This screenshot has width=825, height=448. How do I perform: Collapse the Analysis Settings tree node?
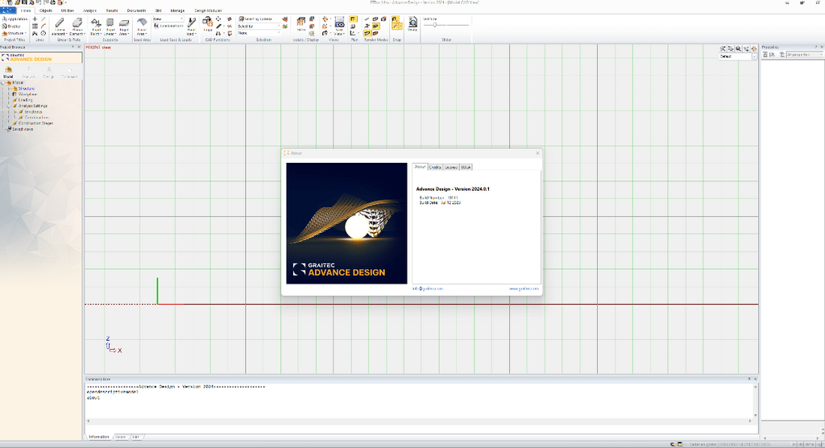[x=9, y=106]
